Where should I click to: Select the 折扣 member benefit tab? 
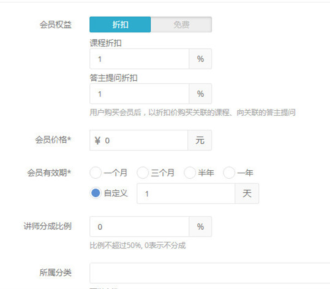[120, 24]
